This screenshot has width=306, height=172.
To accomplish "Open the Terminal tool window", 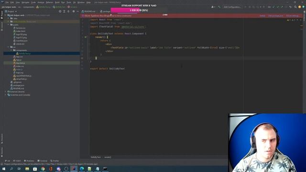I will tap(42, 161).
